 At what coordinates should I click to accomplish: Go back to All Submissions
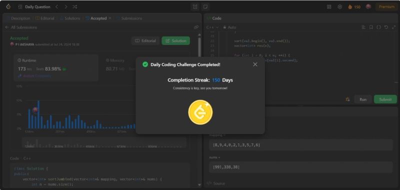(x=21, y=27)
